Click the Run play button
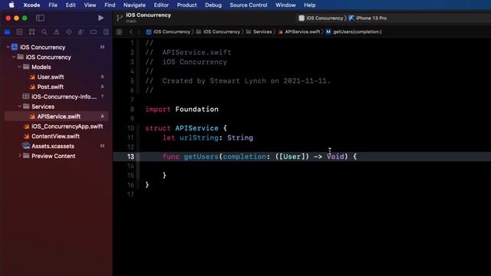Image resolution: width=491 pixels, height=276 pixels. click(x=101, y=18)
